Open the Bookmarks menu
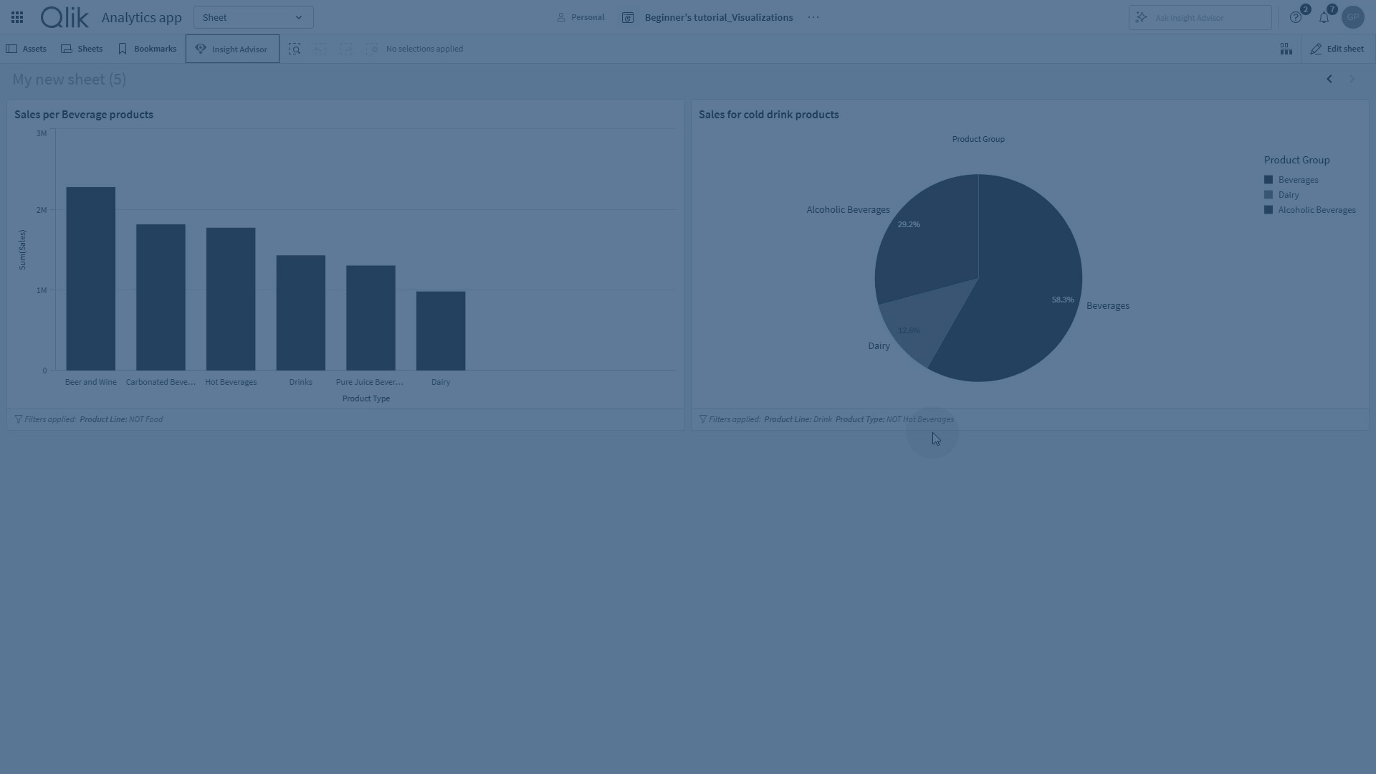Image resolution: width=1376 pixels, height=774 pixels. [147, 49]
